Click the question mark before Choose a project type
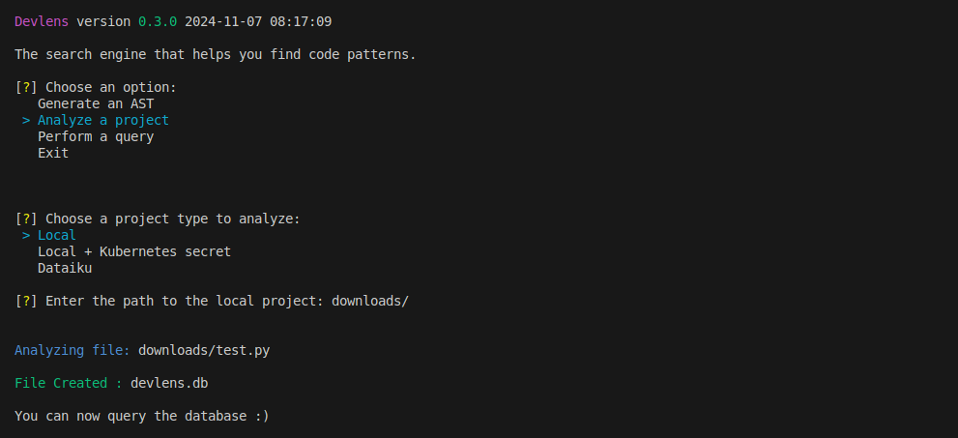The height and width of the screenshot is (438, 958). coord(26,219)
